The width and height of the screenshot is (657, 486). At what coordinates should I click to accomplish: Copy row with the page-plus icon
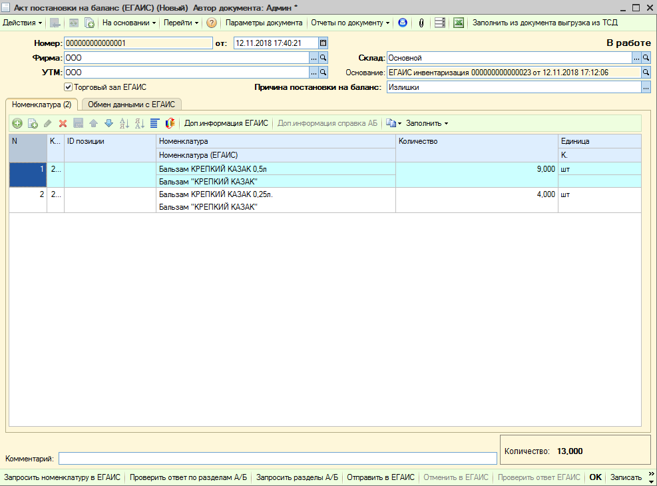click(33, 123)
